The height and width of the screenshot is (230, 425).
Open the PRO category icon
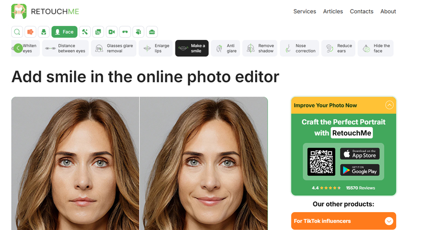(152, 32)
